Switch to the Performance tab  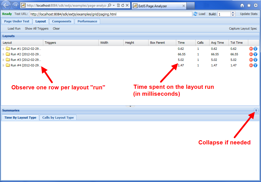click(x=87, y=21)
